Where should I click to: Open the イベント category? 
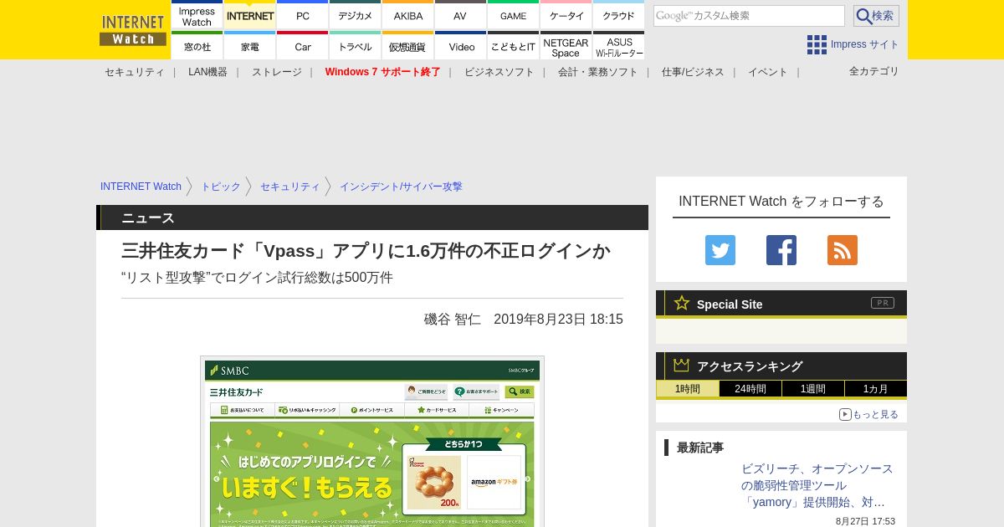(768, 72)
